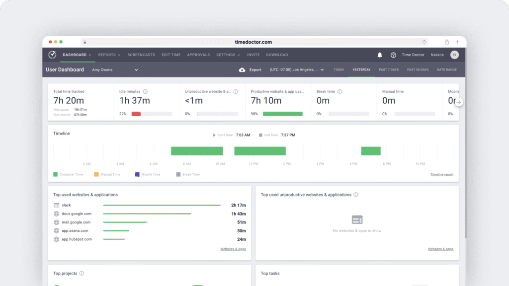Open the Timeline report link
This screenshot has width=509, height=286.
pyautogui.click(x=442, y=174)
